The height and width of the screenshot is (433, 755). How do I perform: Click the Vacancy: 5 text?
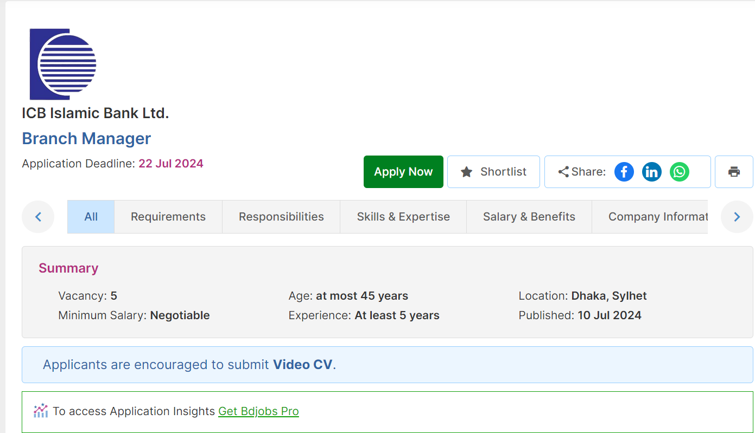pos(87,296)
